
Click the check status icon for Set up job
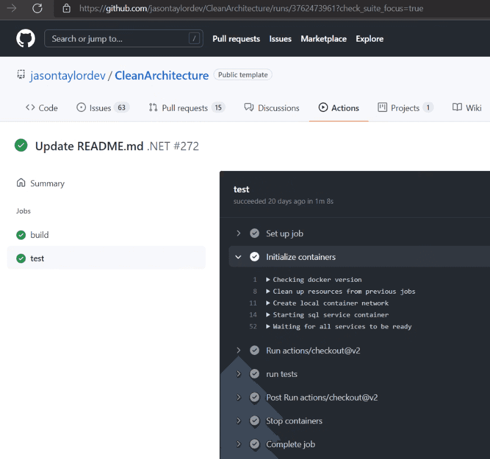(255, 233)
